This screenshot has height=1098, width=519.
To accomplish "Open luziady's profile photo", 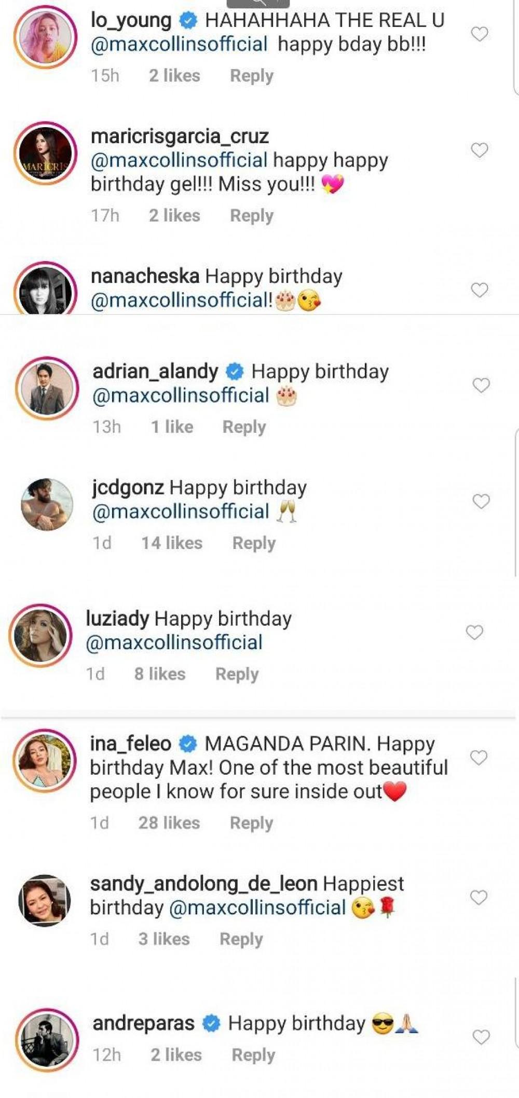I will pyautogui.click(x=40, y=635).
